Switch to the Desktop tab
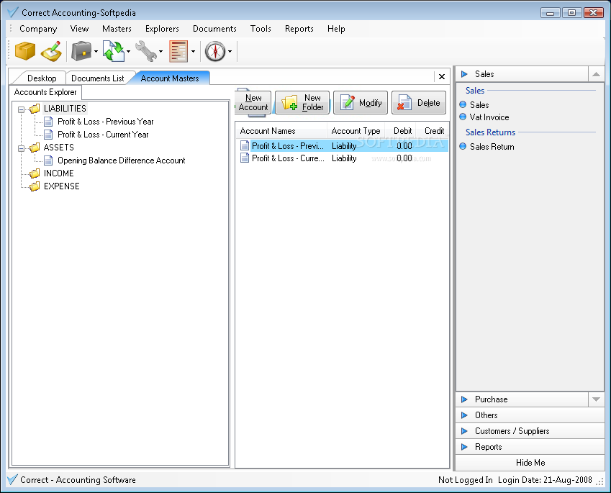The height and width of the screenshot is (493, 611). 42,78
